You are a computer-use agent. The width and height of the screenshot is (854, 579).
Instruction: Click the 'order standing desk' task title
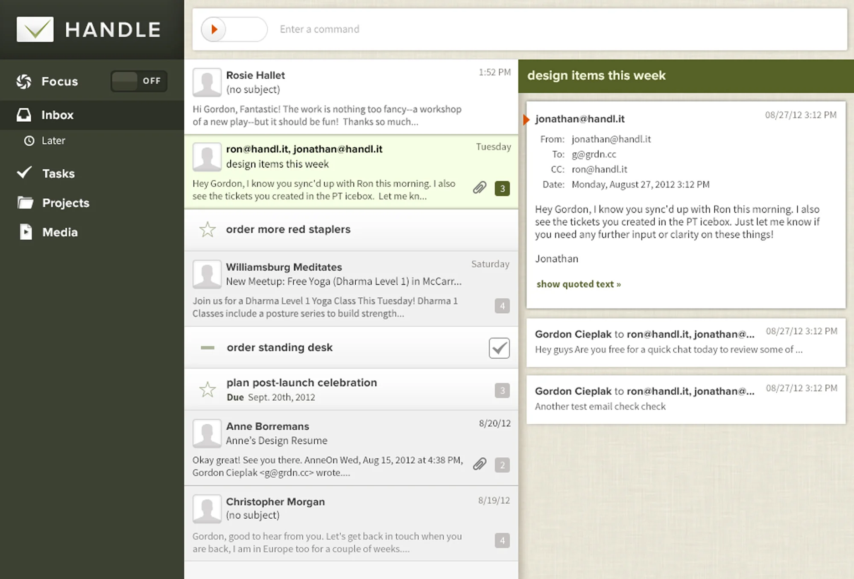coord(280,347)
